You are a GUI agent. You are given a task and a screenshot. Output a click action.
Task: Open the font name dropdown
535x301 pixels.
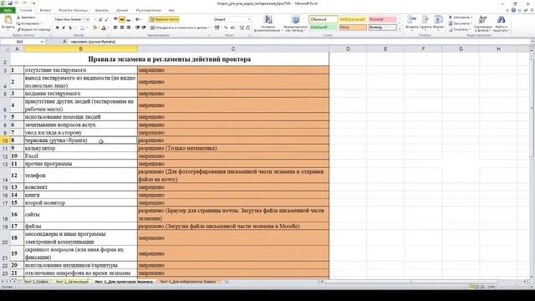83,19
